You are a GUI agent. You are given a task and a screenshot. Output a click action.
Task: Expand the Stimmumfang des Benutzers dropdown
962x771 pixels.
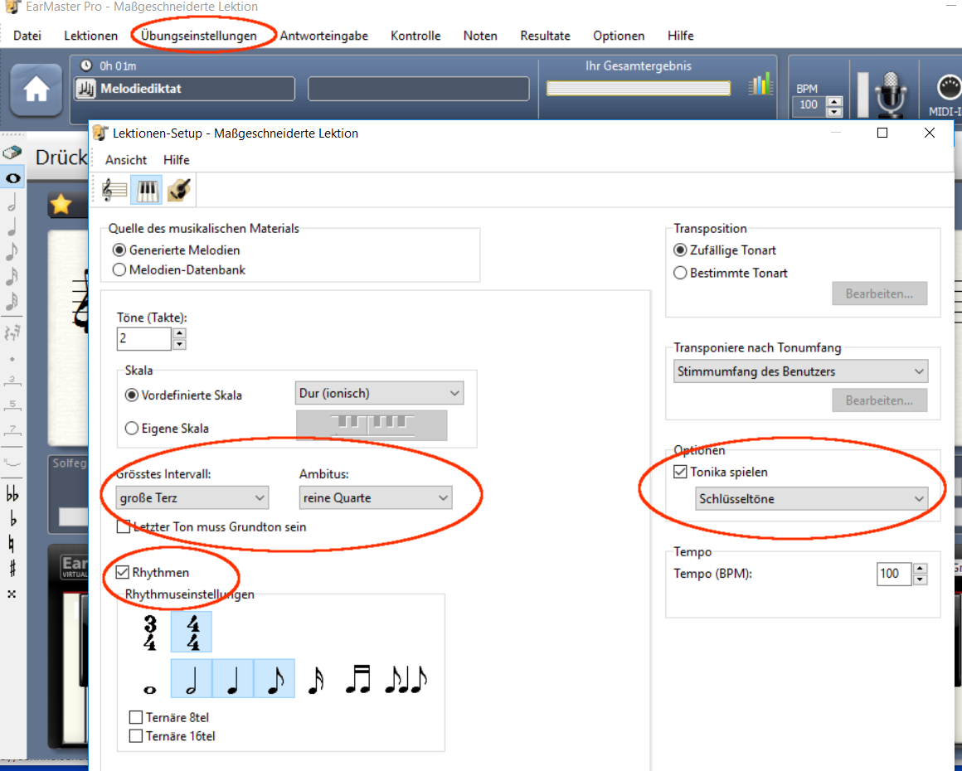pos(800,371)
